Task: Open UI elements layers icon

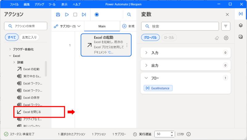Action: [241, 25]
